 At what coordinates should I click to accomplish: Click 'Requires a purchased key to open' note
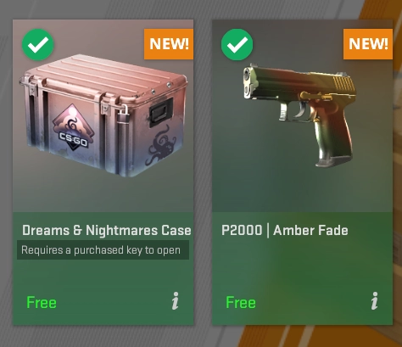point(103,250)
